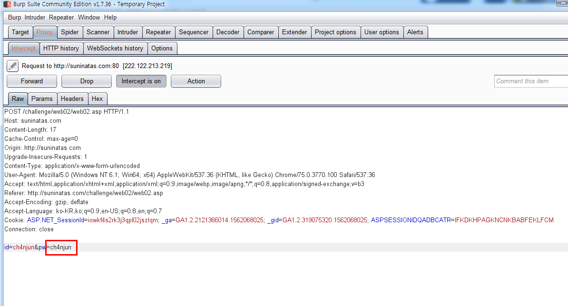This screenshot has height=306, width=568.
Task: Click the Request to http://suninatas.com:80 label
Action: click(x=97, y=66)
